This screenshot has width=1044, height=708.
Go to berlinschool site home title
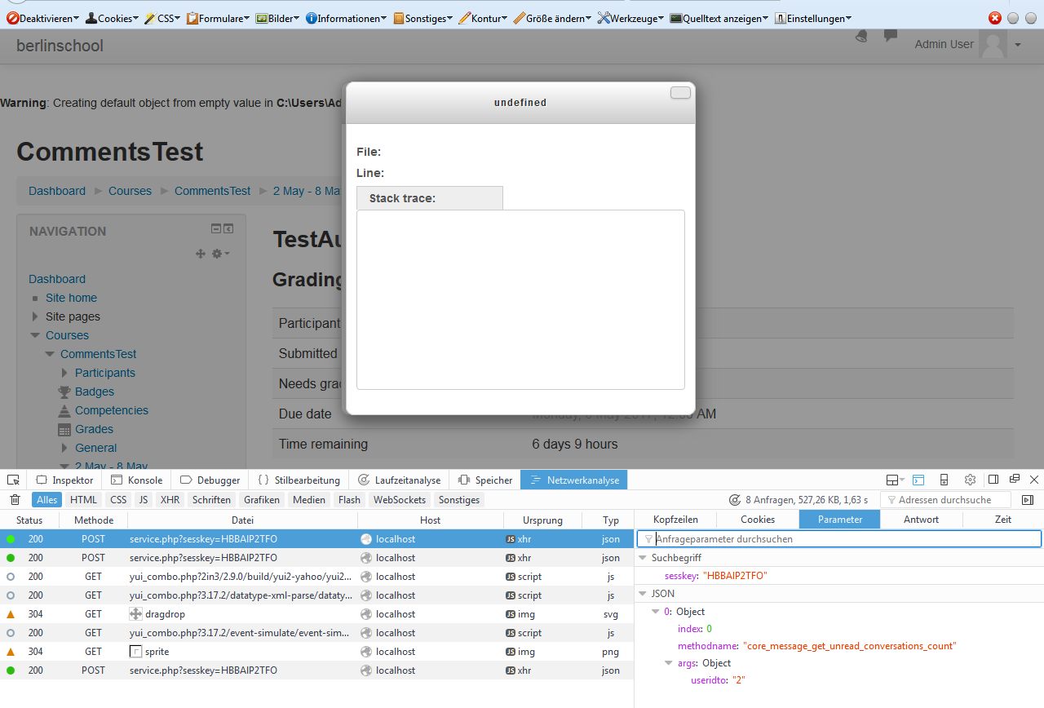(60, 46)
